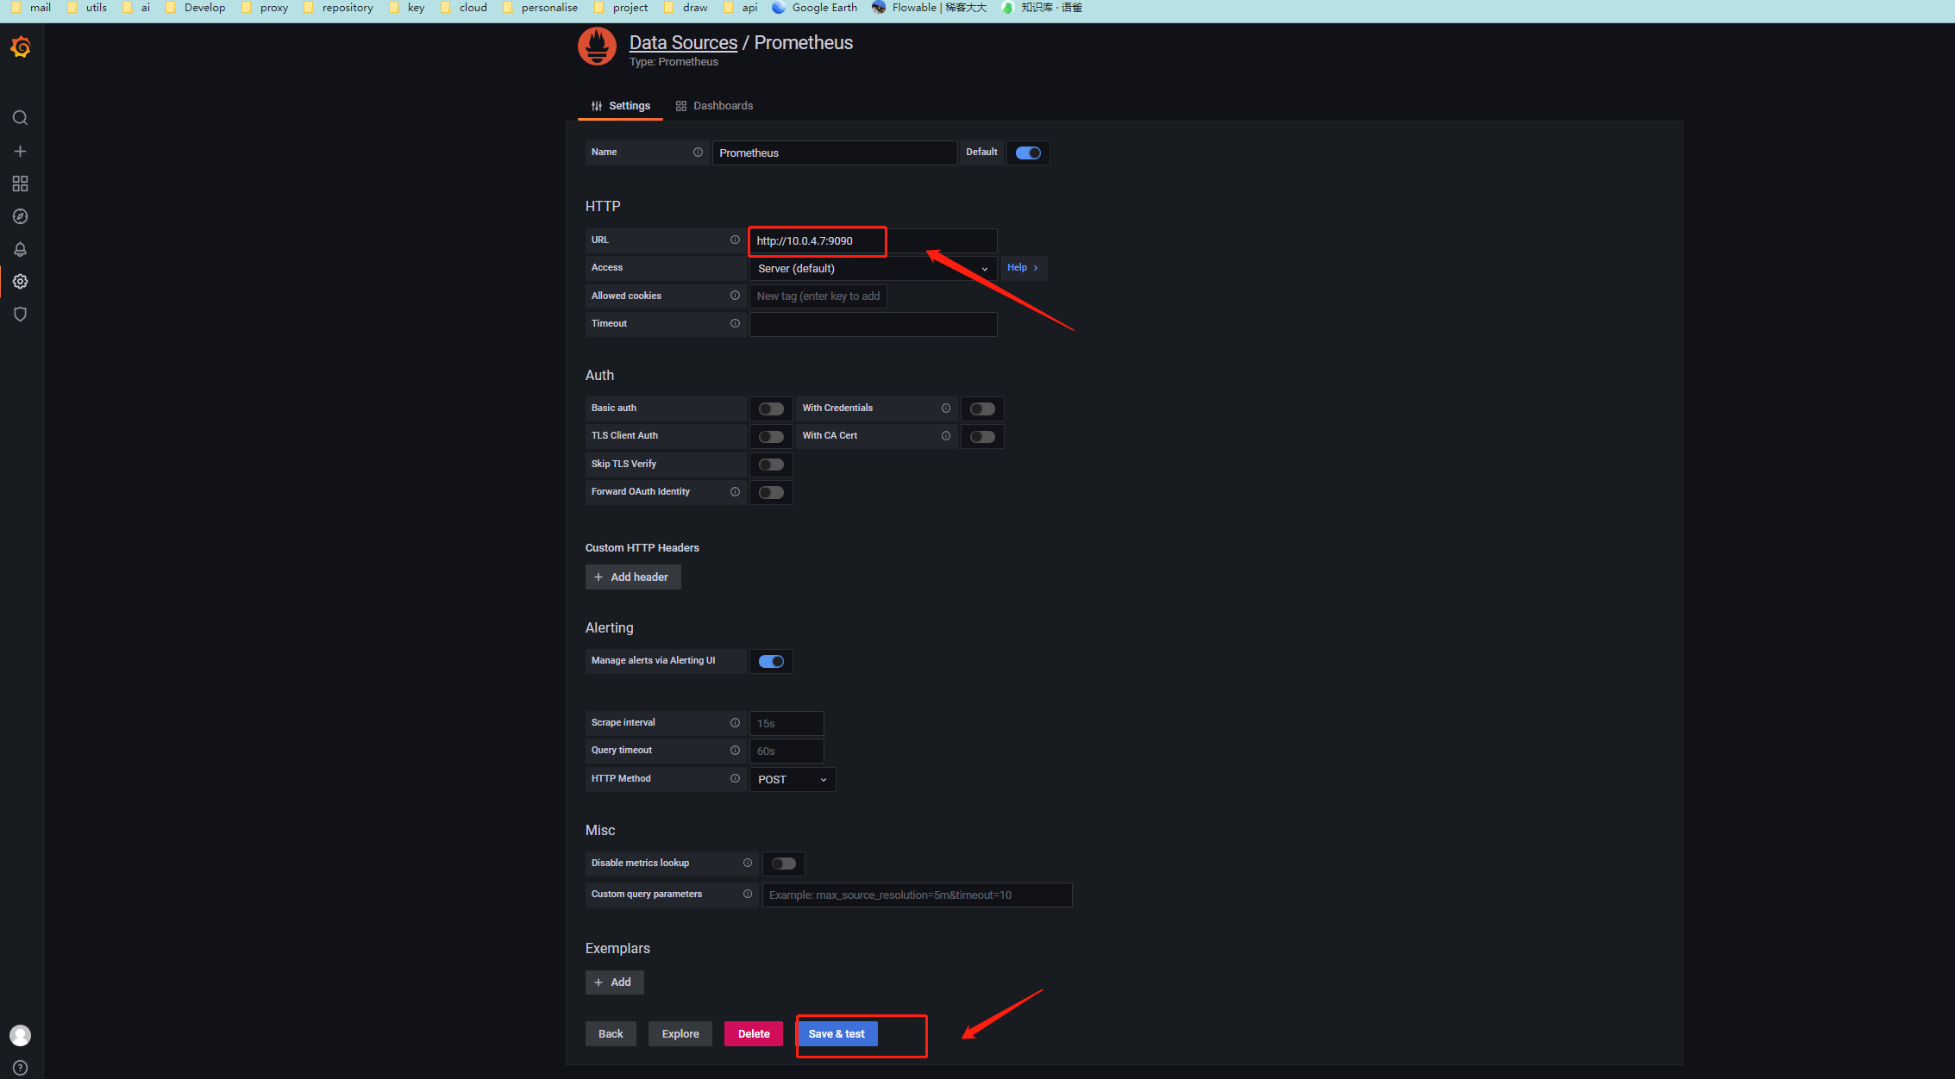Open the search icon in the sidebar
1955x1079 pixels.
coord(21,118)
